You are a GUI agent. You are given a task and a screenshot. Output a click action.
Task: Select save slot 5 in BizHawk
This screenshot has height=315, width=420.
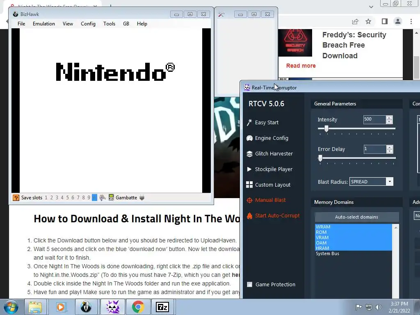[68, 198]
